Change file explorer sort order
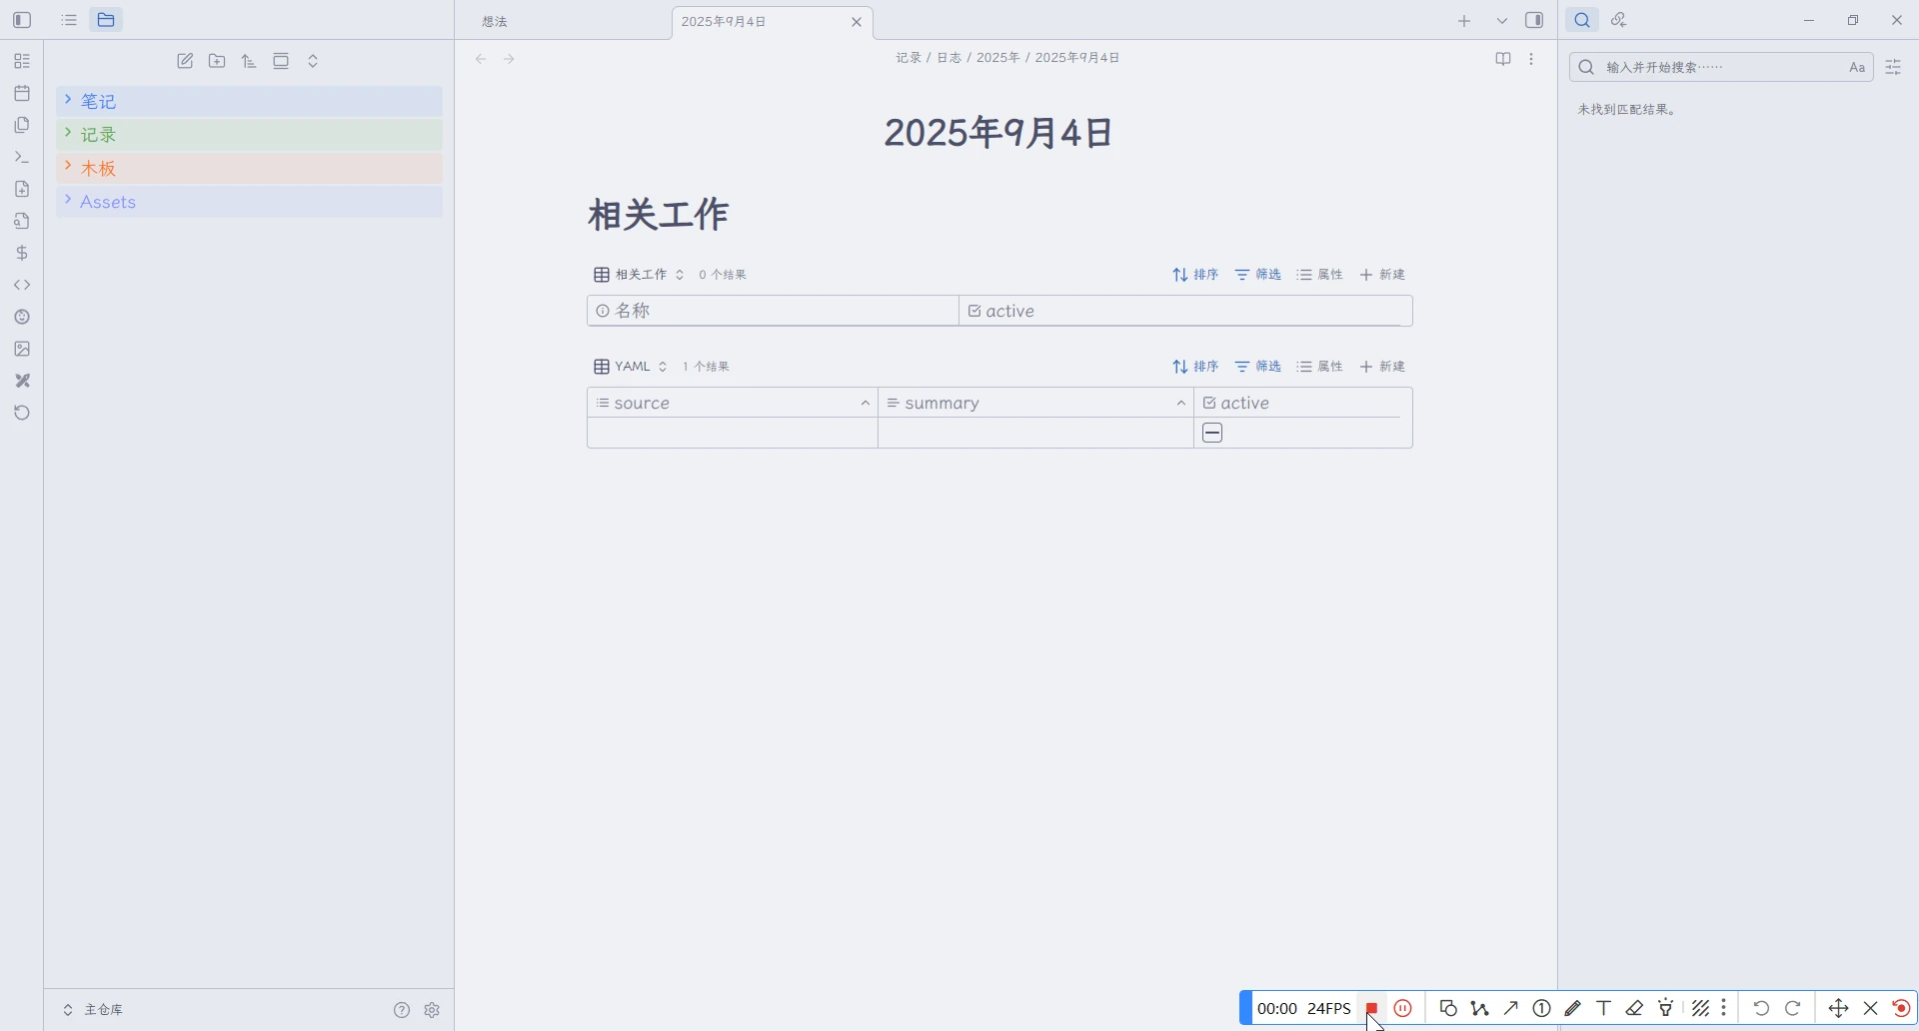 (249, 61)
